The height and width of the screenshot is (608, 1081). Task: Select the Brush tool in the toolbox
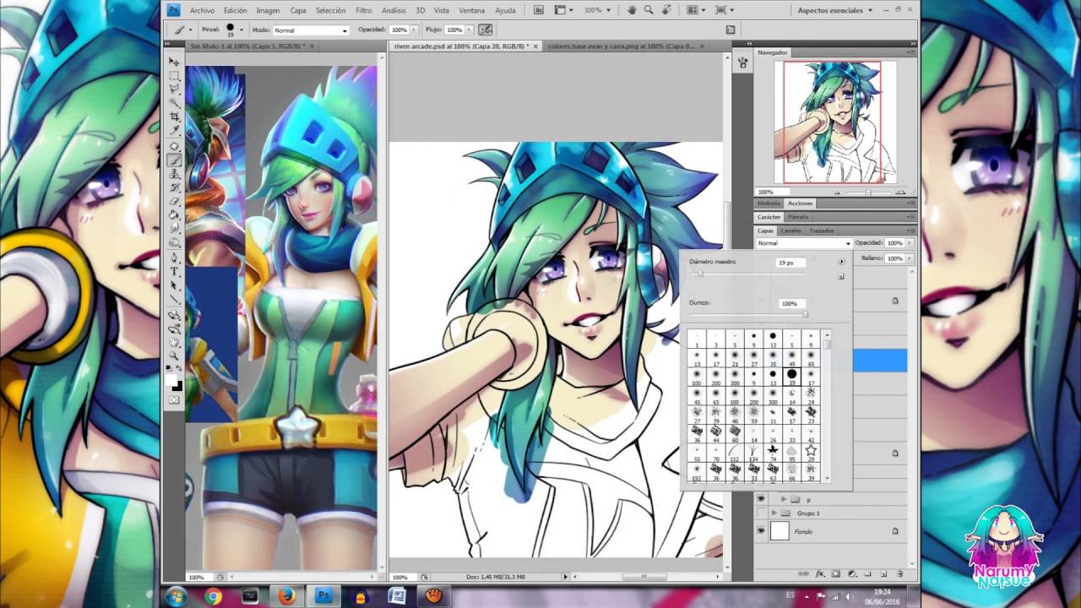click(174, 160)
